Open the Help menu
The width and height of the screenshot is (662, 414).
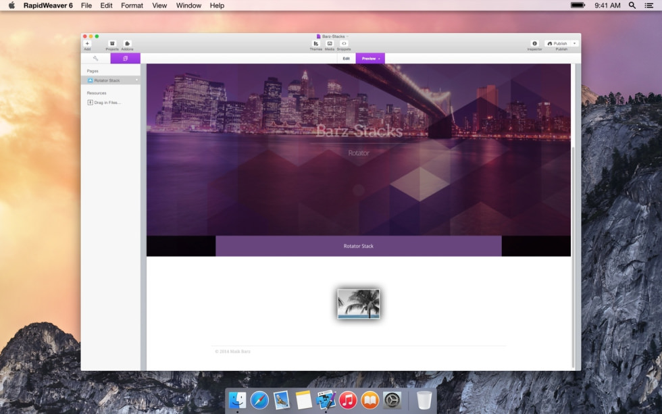(217, 5)
